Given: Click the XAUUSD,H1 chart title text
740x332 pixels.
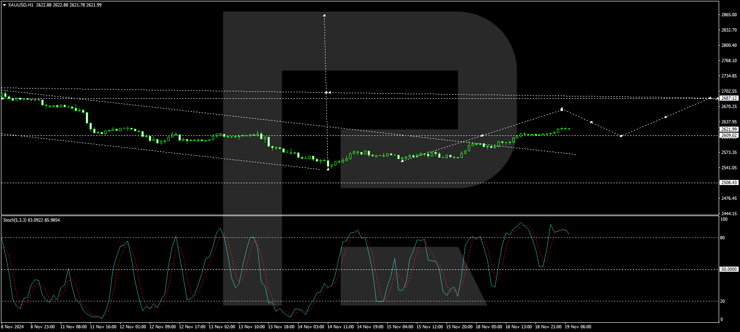Looking at the screenshot, I should point(21,5).
